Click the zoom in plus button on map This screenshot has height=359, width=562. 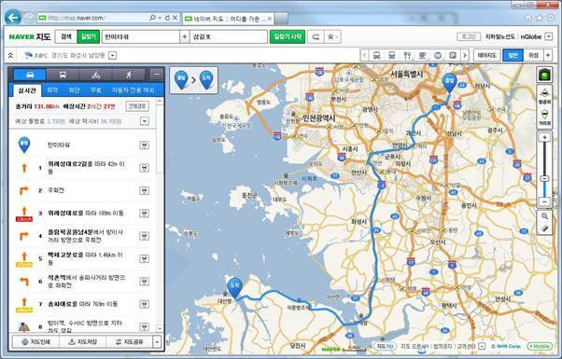(x=545, y=138)
